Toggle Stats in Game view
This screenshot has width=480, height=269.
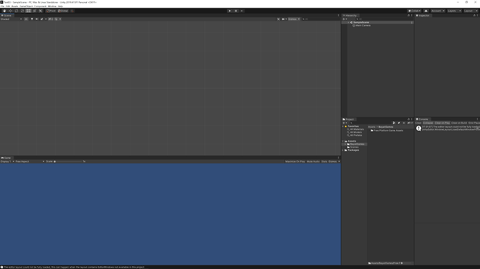pos(324,162)
